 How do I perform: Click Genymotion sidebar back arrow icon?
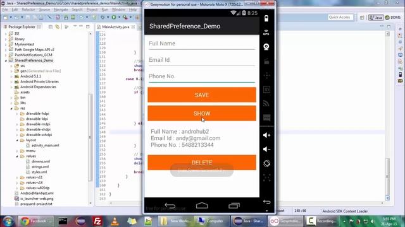[266, 202]
